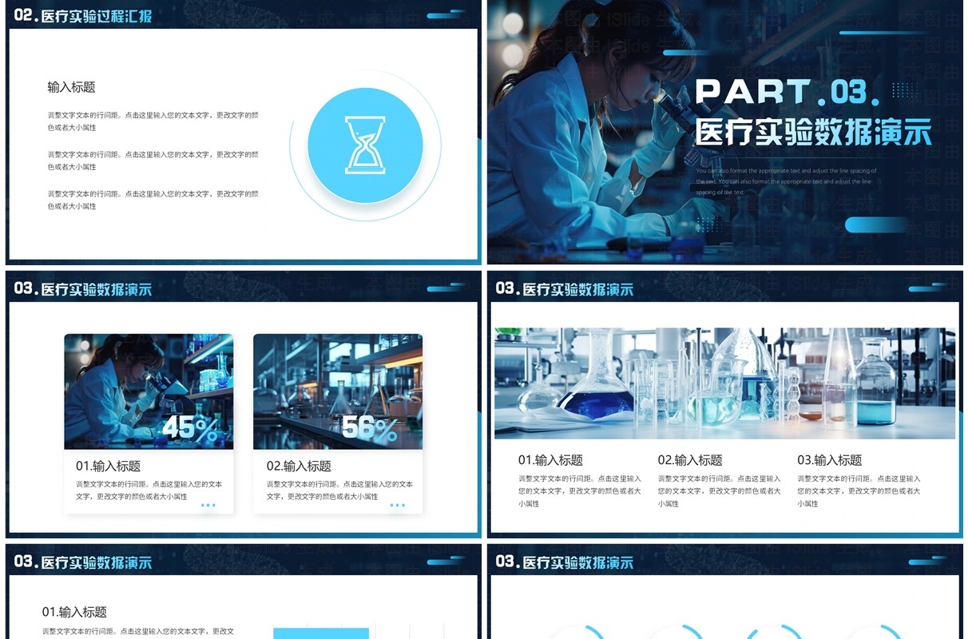Click the slide title above the glassware banner
This screenshot has width=968, height=639.
[x=565, y=288]
